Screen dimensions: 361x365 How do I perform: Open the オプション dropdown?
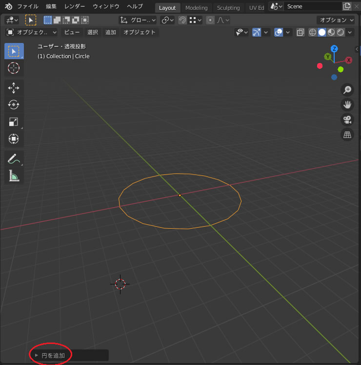[338, 20]
